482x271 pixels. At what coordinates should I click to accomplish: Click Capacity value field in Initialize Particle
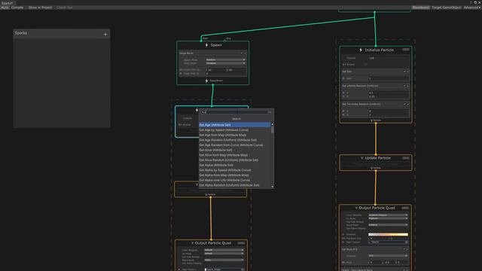tap(389, 58)
